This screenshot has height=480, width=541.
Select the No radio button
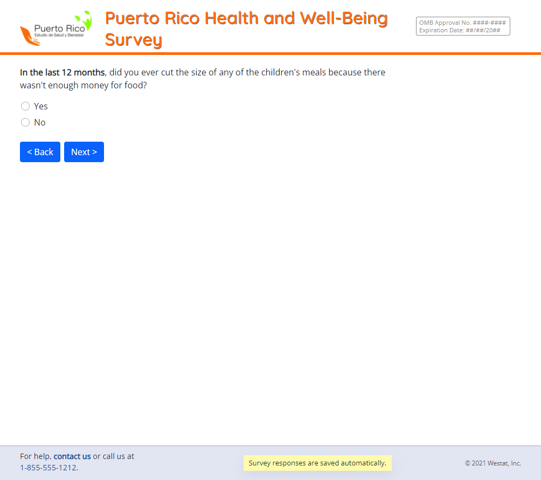pos(25,122)
